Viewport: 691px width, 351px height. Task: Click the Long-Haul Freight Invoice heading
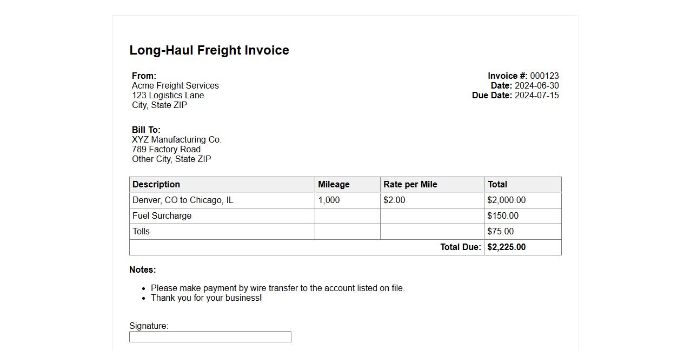pos(209,50)
